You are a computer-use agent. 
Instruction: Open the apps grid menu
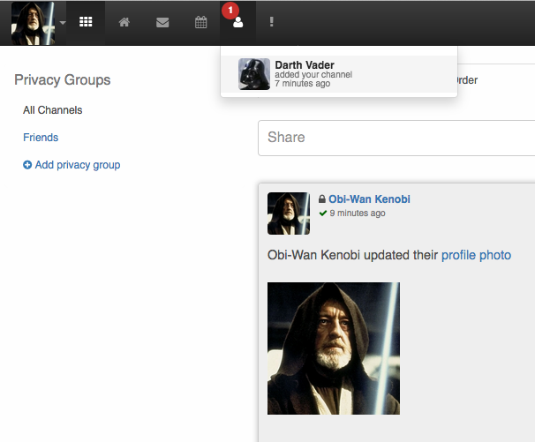(x=86, y=22)
